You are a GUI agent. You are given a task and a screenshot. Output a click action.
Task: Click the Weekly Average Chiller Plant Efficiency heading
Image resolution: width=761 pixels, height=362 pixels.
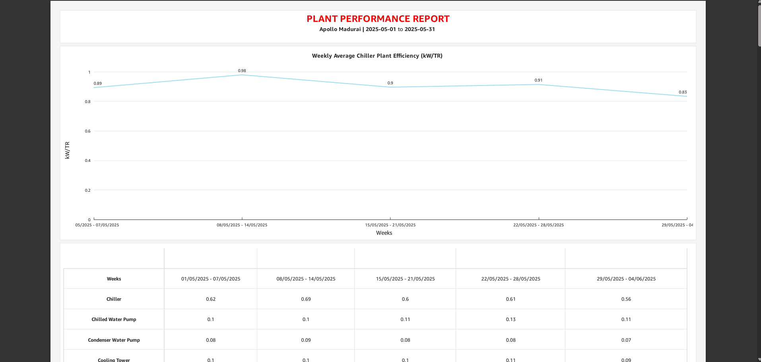(377, 56)
